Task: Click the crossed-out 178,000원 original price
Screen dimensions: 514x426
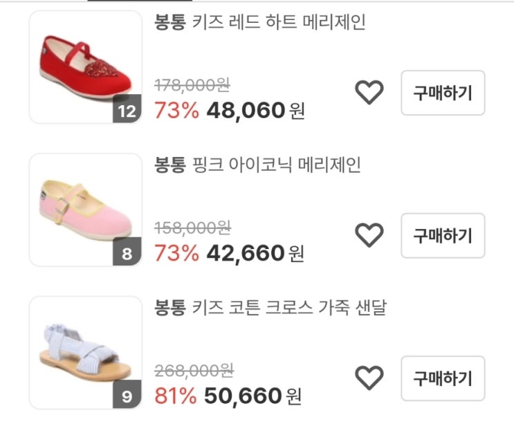Action: (x=192, y=85)
